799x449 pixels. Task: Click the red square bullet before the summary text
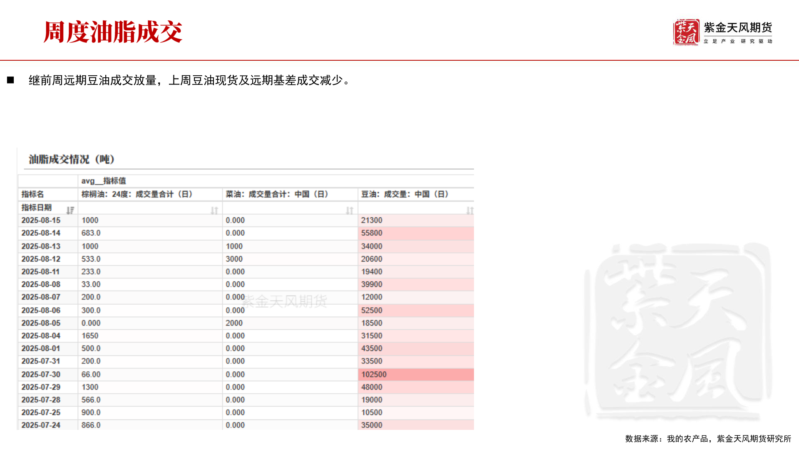tap(11, 79)
